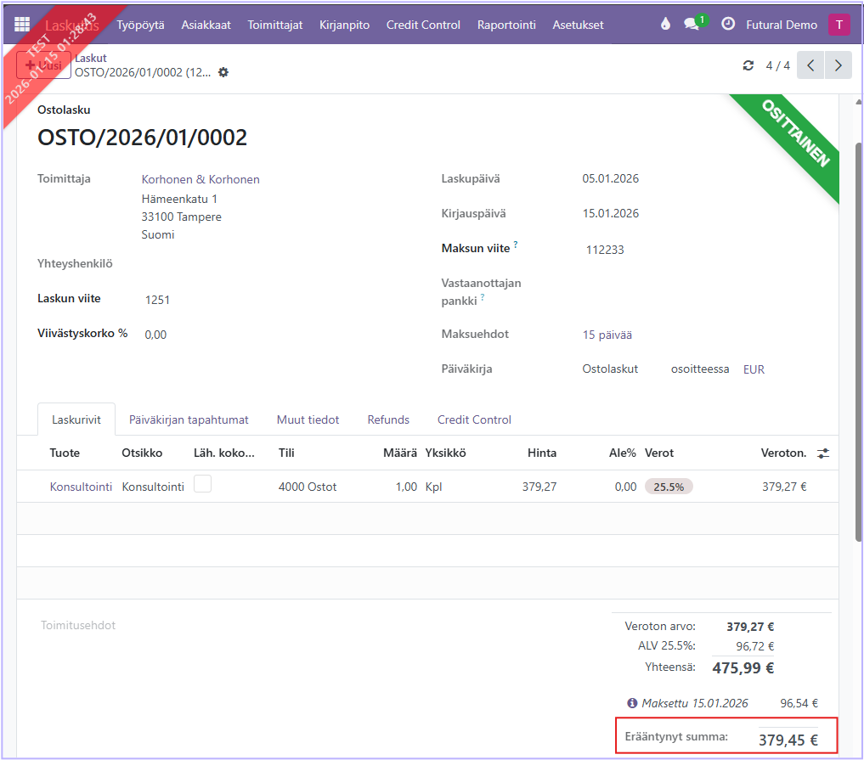This screenshot has width=864, height=760.
Task: Click the water drop icon in navbar
Action: (665, 25)
